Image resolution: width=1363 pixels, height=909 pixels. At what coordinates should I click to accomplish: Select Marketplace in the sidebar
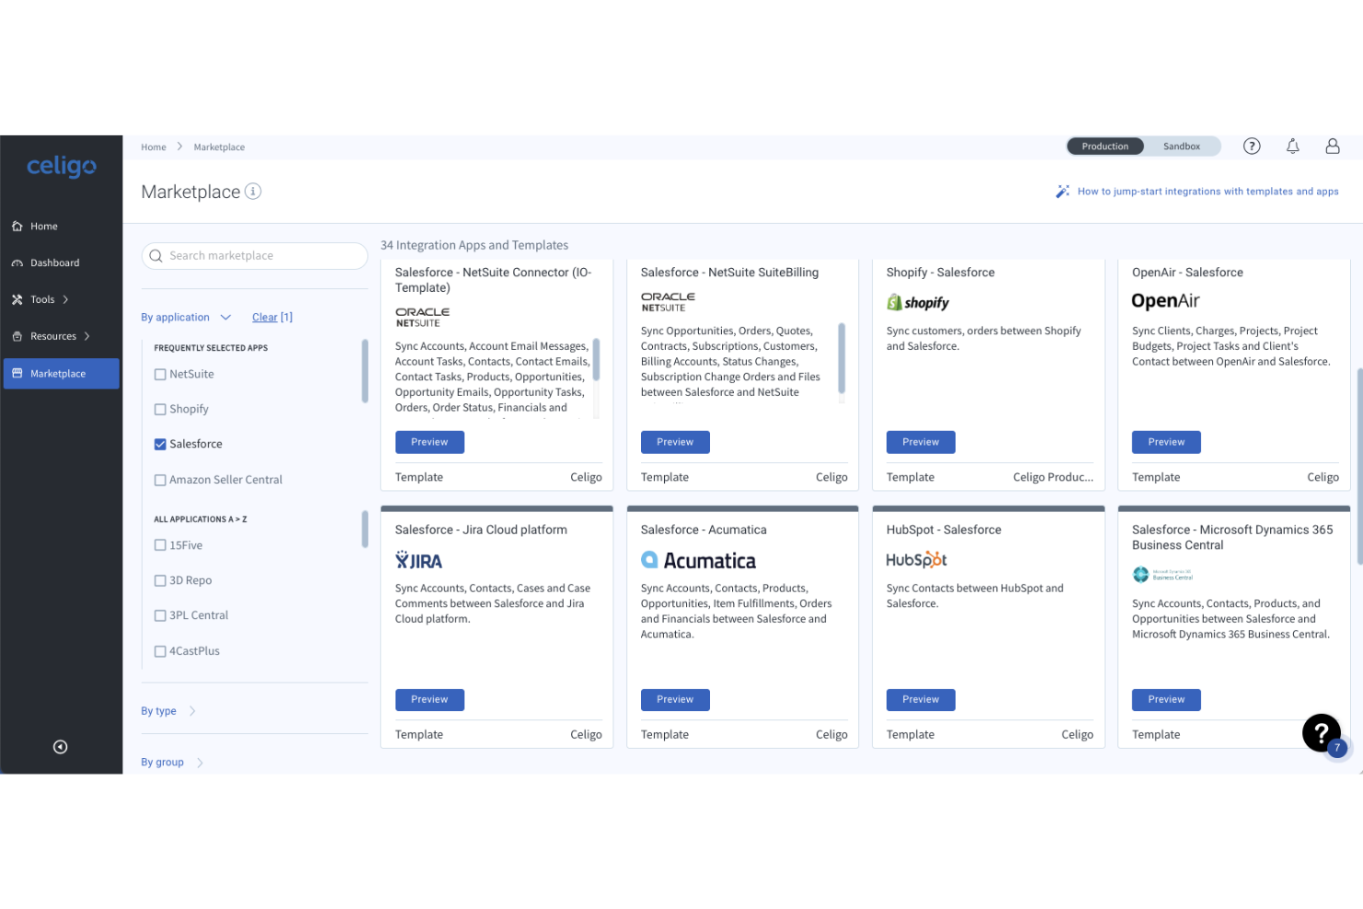tap(61, 373)
